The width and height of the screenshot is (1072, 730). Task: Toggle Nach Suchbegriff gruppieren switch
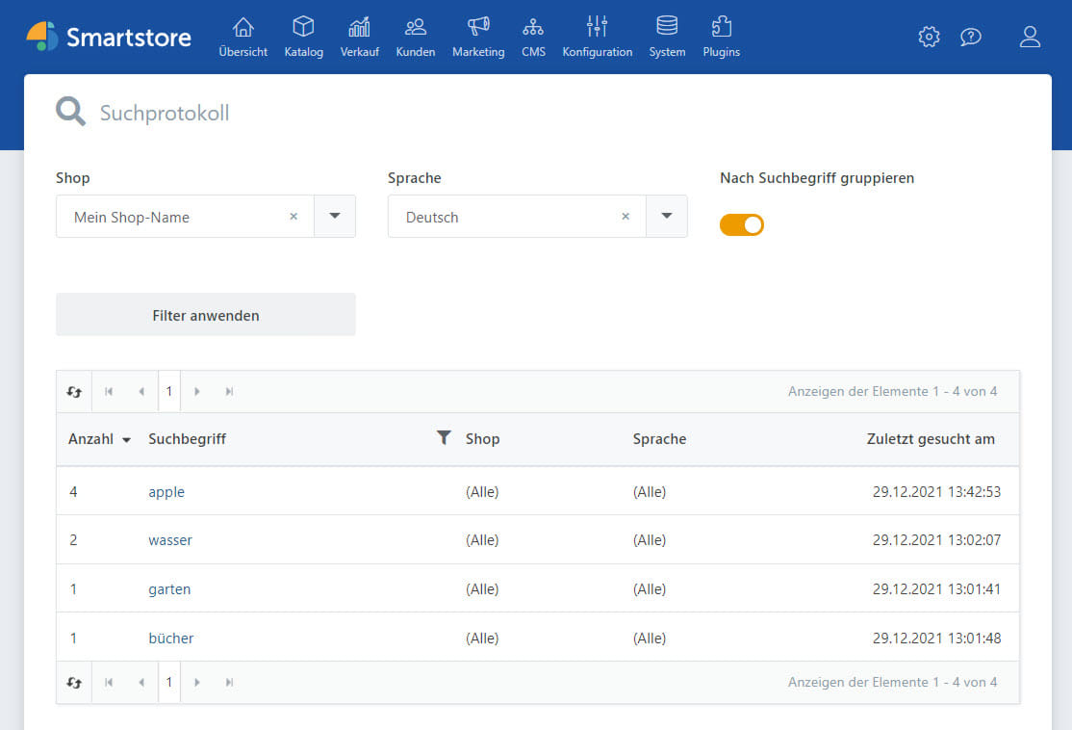pyautogui.click(x=742, y=224)
